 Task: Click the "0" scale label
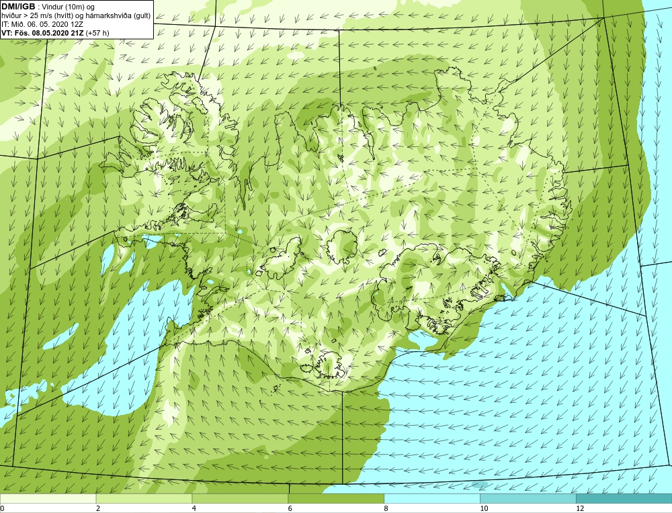point(2,508)
